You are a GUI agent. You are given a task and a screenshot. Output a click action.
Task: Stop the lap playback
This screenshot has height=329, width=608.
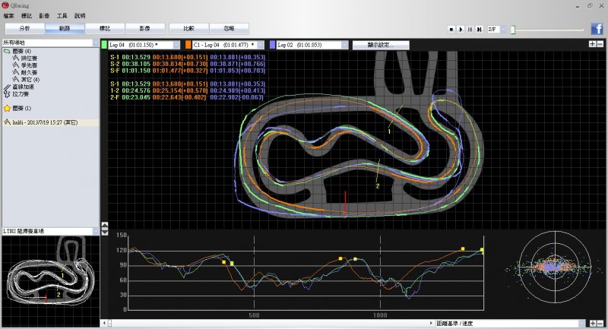(x=451, y=29)
